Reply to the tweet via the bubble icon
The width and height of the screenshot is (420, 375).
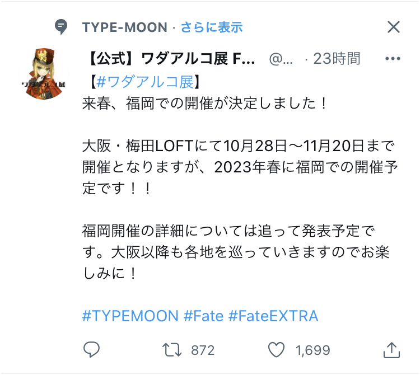[x=91, y=350]
